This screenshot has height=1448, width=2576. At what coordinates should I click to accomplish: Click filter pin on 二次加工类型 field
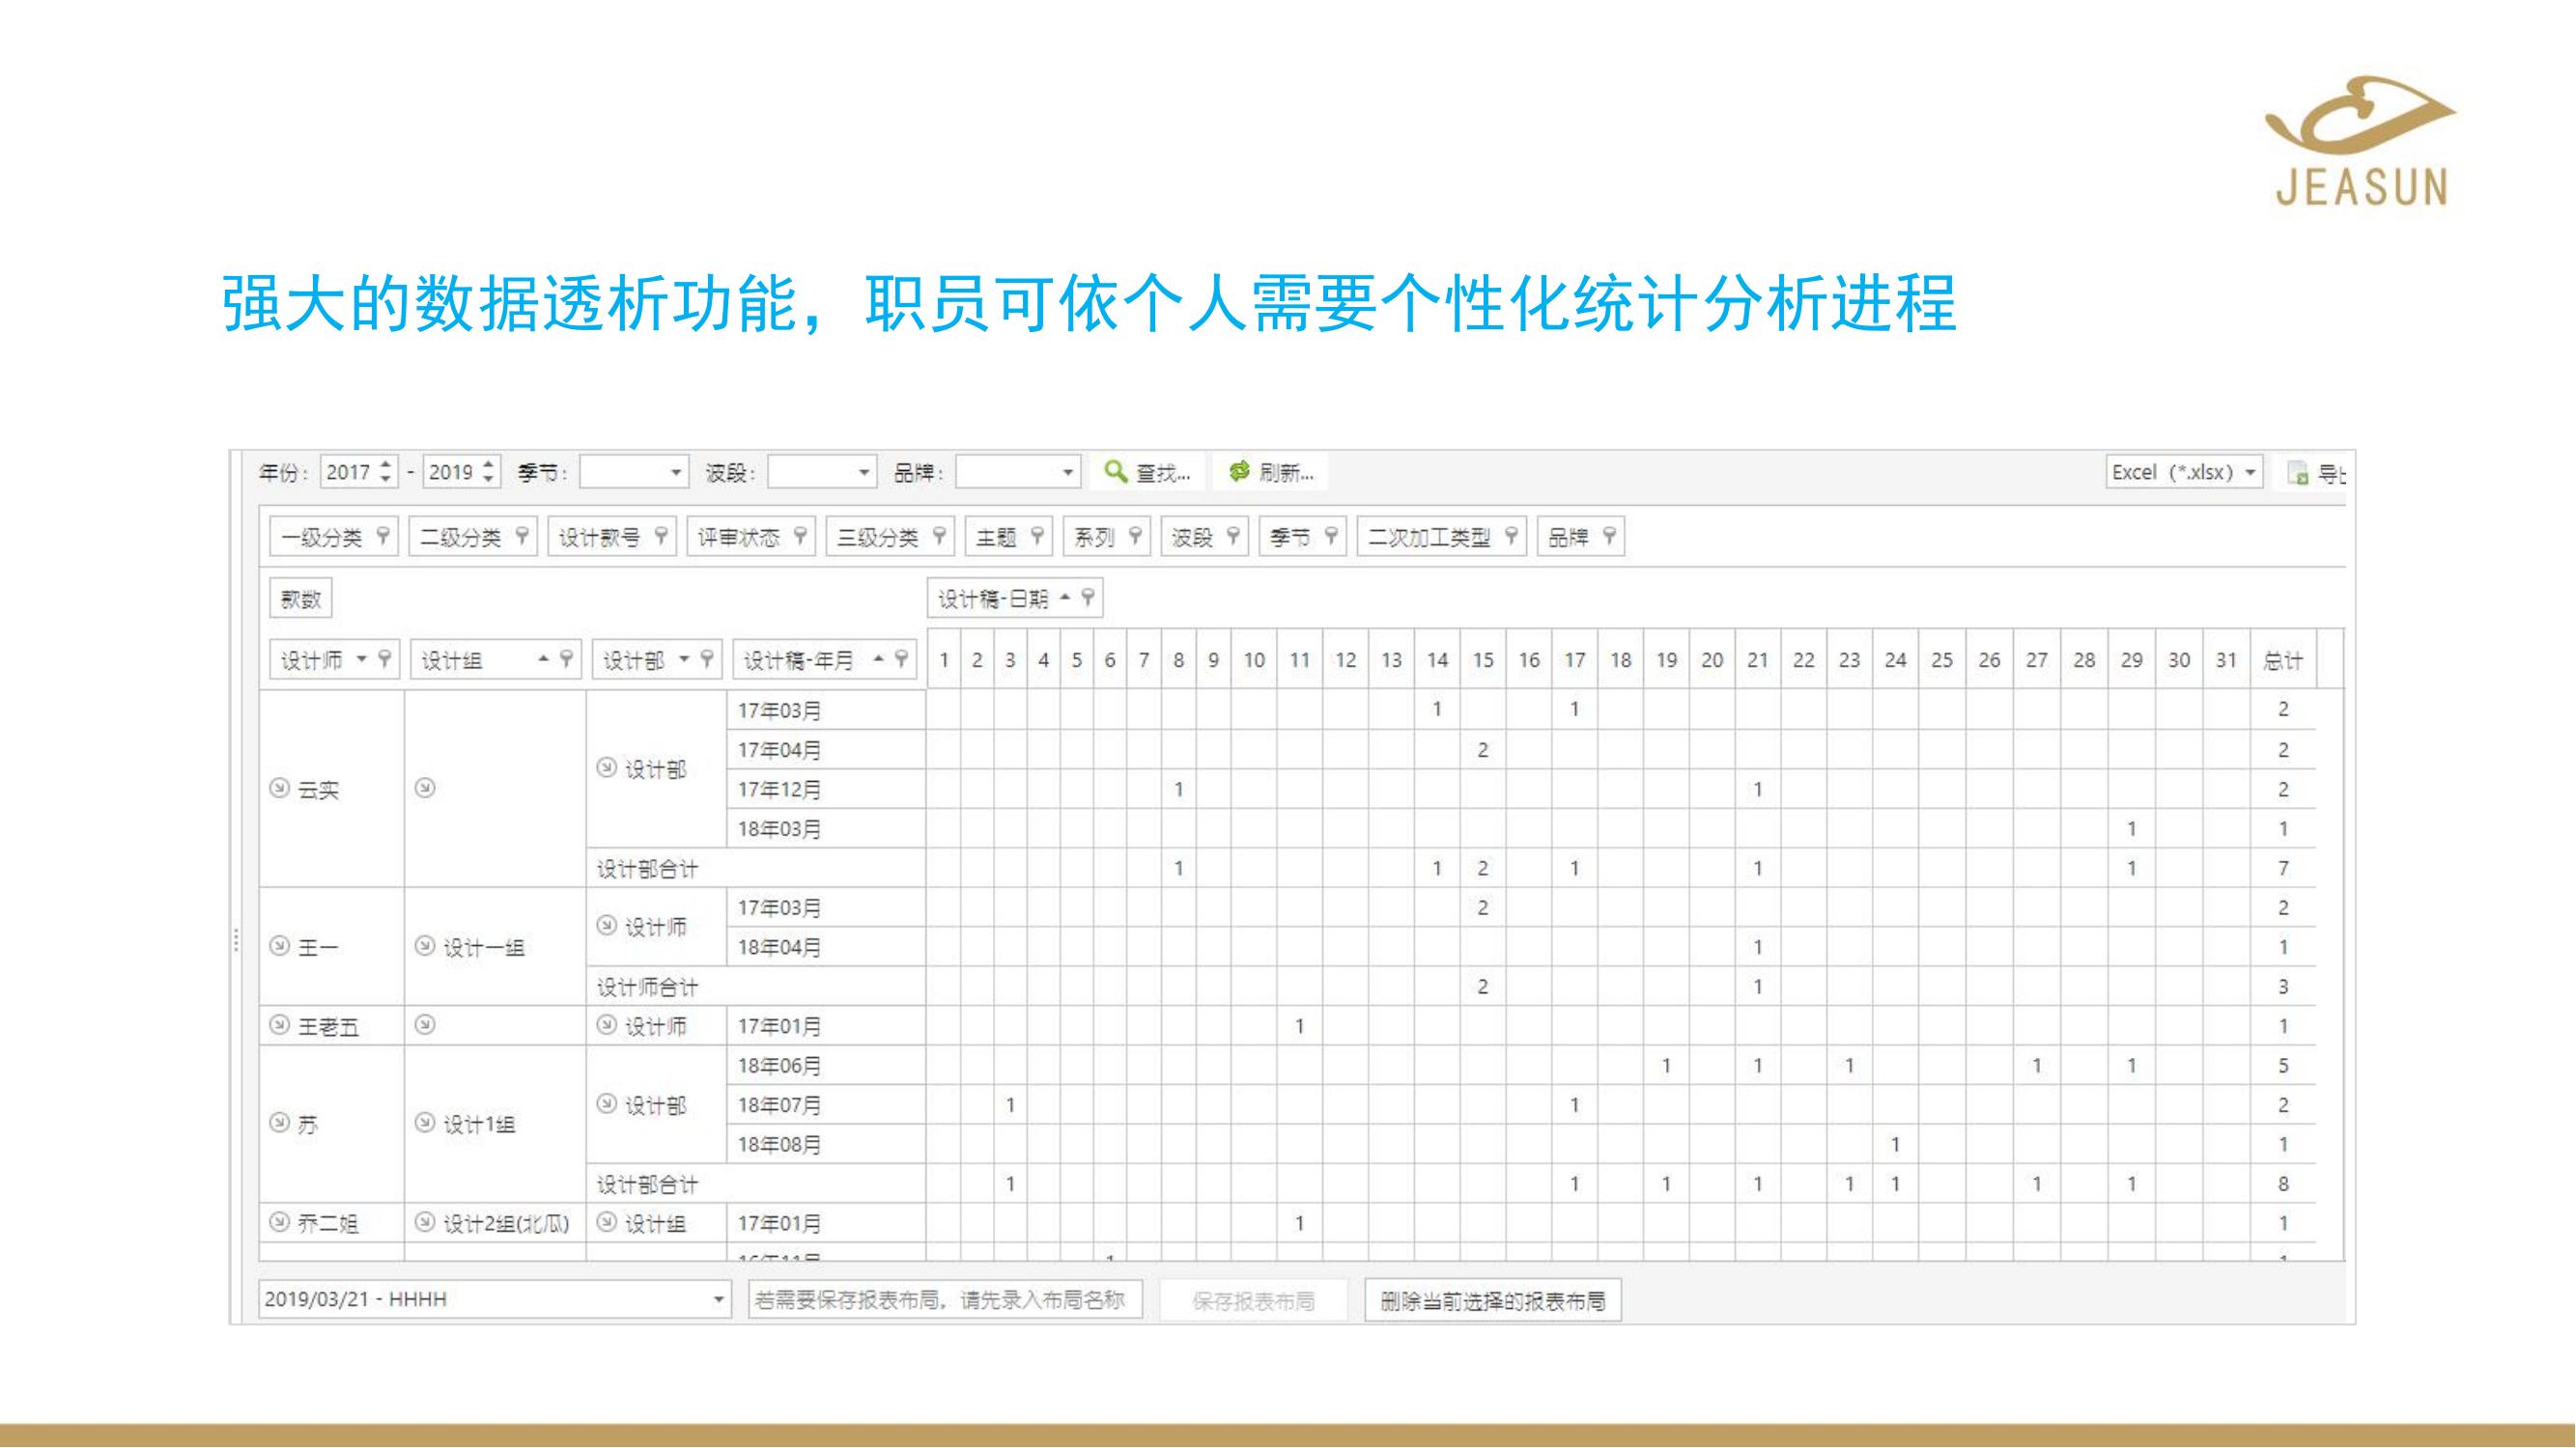[x=1511, y=537]
